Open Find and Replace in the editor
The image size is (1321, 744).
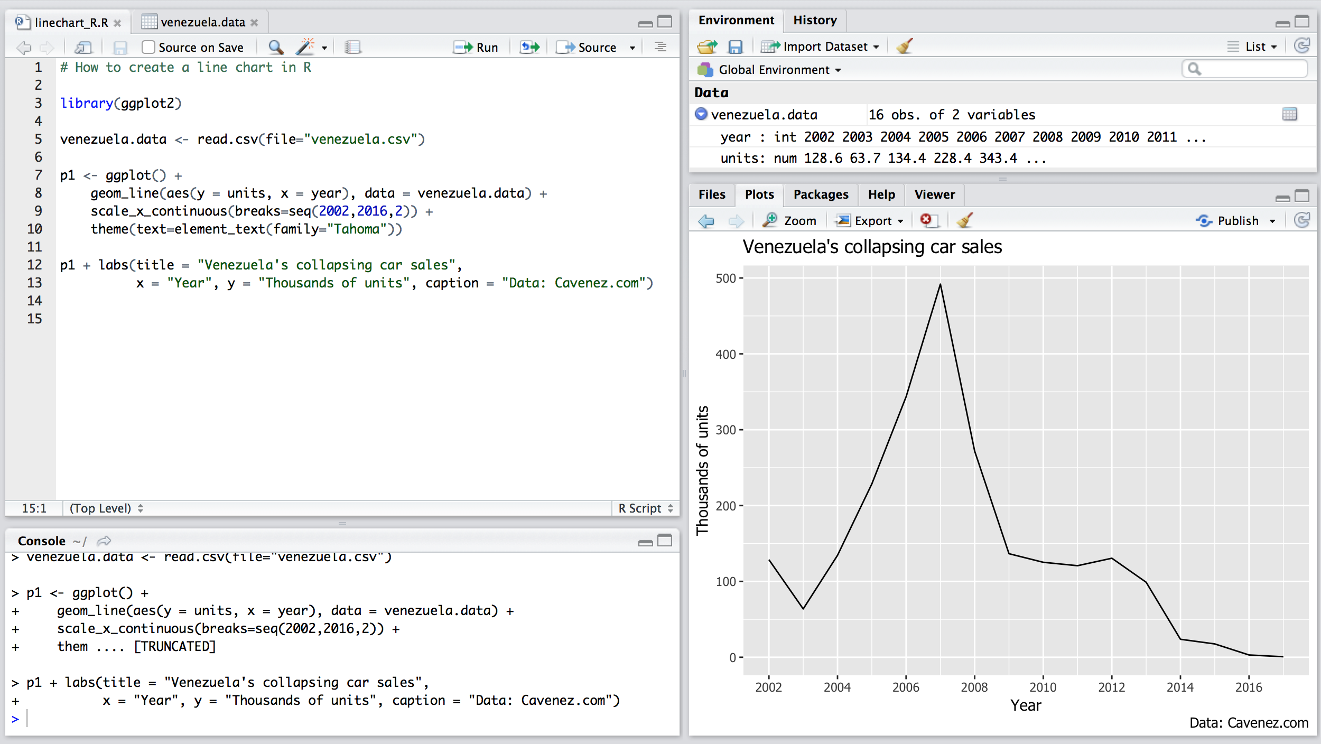pyautogui.click(x=275, y=46)
